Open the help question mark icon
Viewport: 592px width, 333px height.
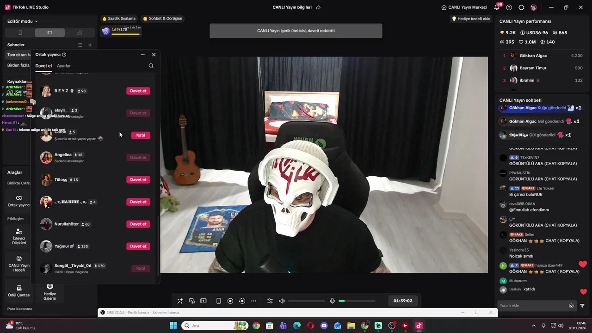point(509,7)
